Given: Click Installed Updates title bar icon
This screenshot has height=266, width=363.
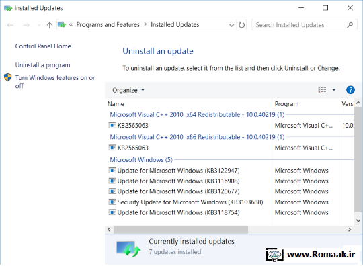Looking at the screenshot, I should click(8, 8).
